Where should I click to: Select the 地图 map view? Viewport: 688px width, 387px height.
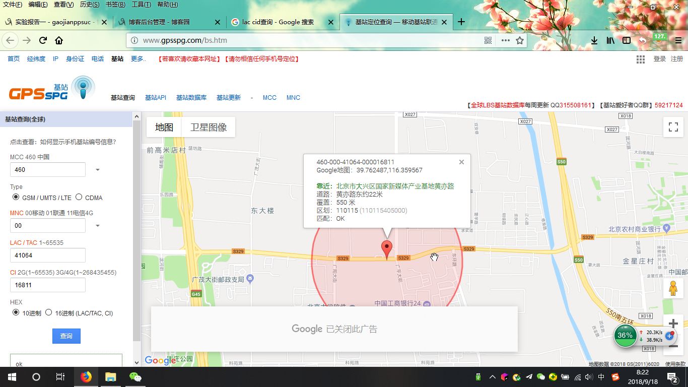click(164, 127)
